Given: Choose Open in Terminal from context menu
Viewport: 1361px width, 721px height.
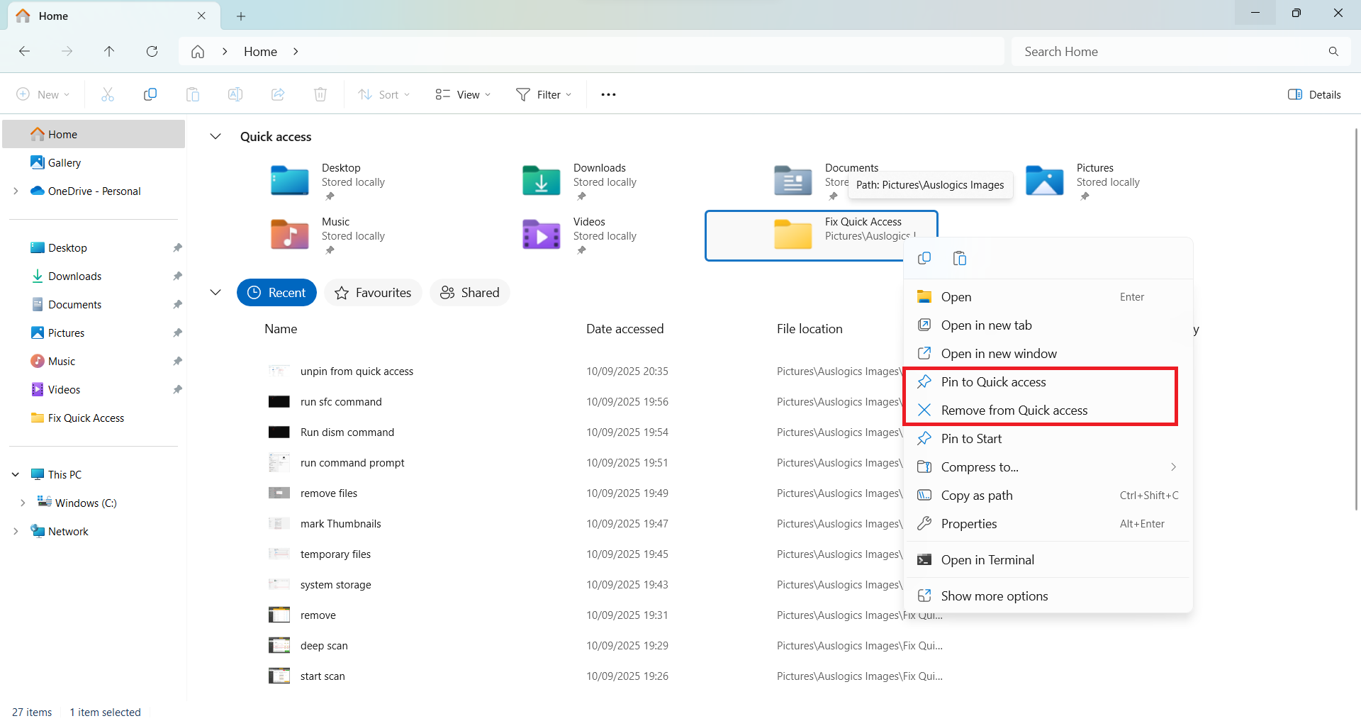Looking at the screenshot, I should pyautogui.click(x=987, y=559).
